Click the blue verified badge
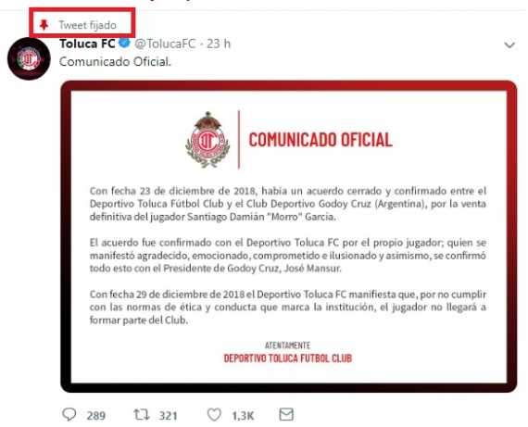The height and width of the screenshot is (427, 528). pos(125,43)
